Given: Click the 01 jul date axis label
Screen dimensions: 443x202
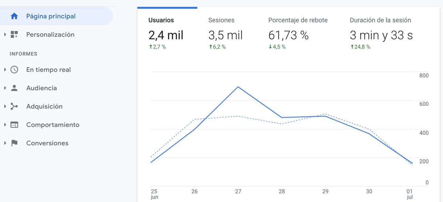Looking at the screenshot, I should coord(410,194).
